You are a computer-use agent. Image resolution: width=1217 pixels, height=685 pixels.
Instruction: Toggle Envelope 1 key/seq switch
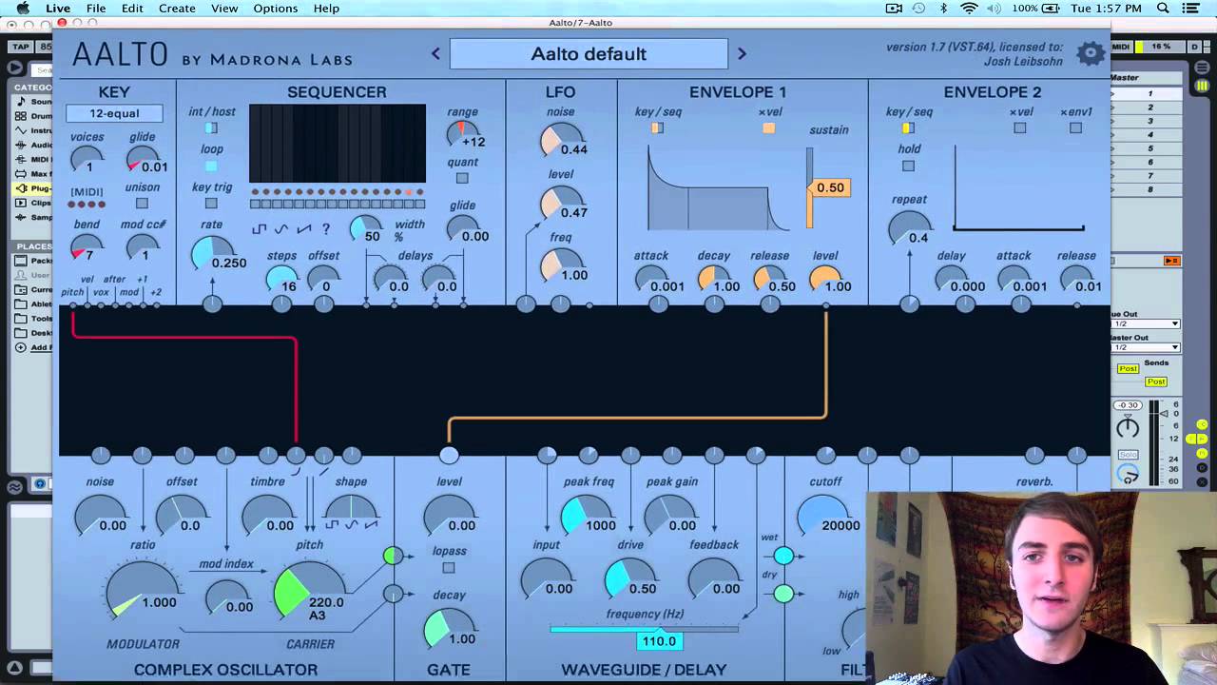657,127
